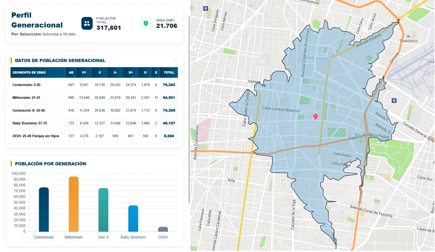The width and height of the screenshot is (435, 252).
Task: Click the Centennials C value 19,740
Action: click(100, 85)
